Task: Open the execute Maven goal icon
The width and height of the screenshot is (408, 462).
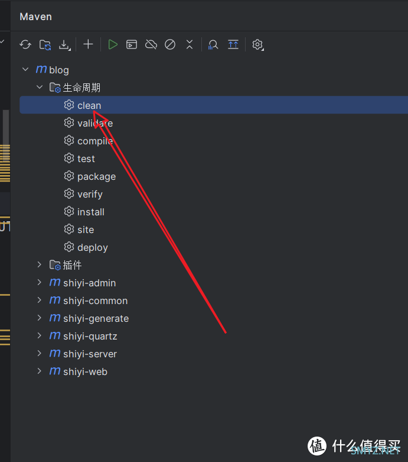Action: click(132, 44)
